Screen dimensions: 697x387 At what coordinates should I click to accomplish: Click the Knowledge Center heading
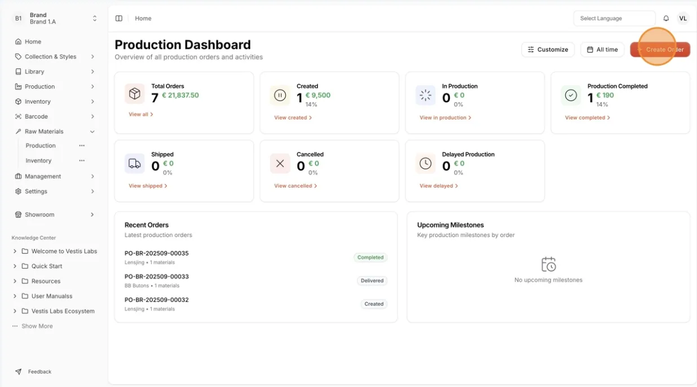[x=34, y=238]
